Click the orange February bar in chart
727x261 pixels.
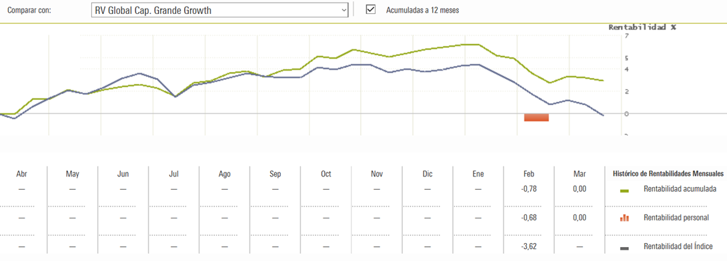pos(536,118)
